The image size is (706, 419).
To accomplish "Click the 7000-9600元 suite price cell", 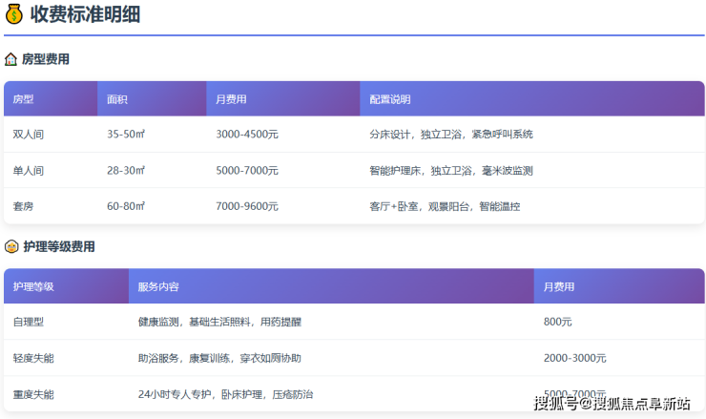I will click(x=247, y=206).
